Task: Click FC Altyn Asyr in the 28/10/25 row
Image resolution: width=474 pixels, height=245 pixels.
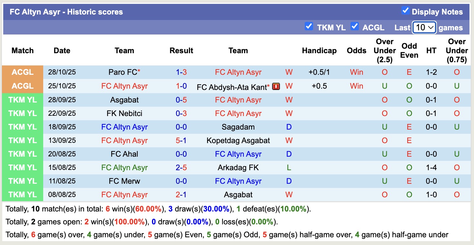Action: (238, 72)
